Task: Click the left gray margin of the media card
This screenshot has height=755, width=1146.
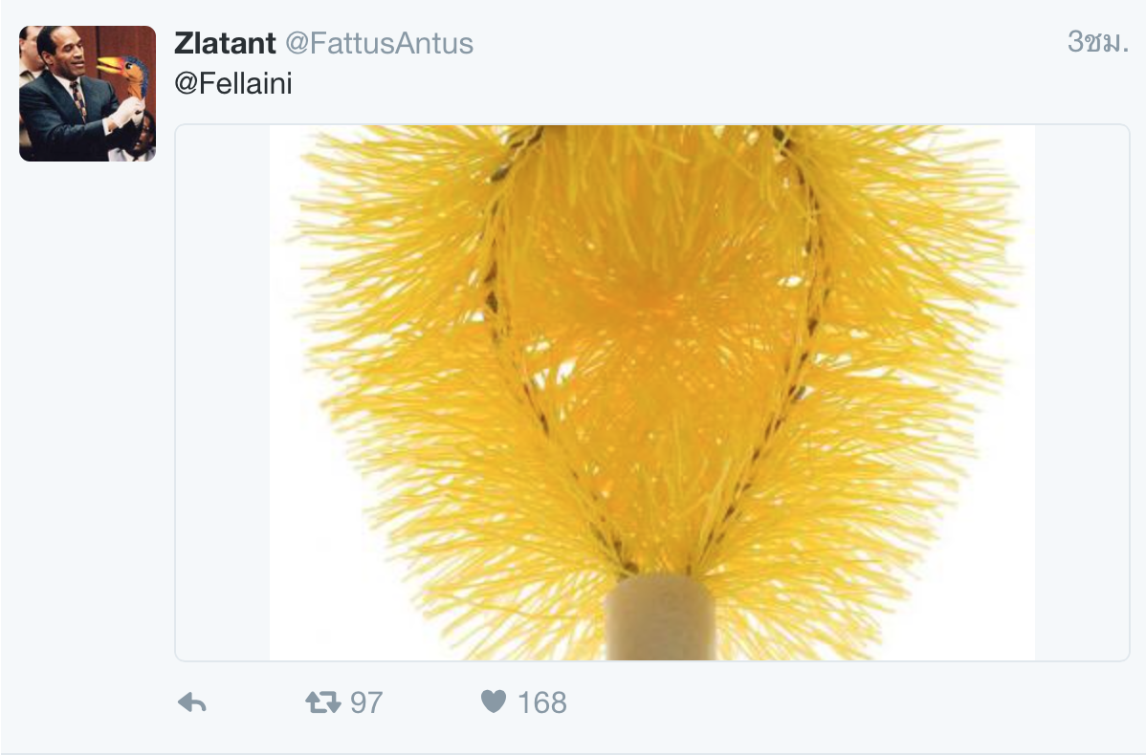Action: [222, 392]
